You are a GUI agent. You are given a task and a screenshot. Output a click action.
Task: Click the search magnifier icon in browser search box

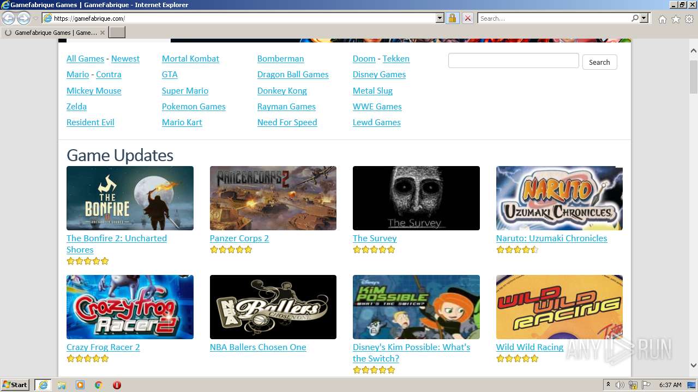tap(635, 18)
